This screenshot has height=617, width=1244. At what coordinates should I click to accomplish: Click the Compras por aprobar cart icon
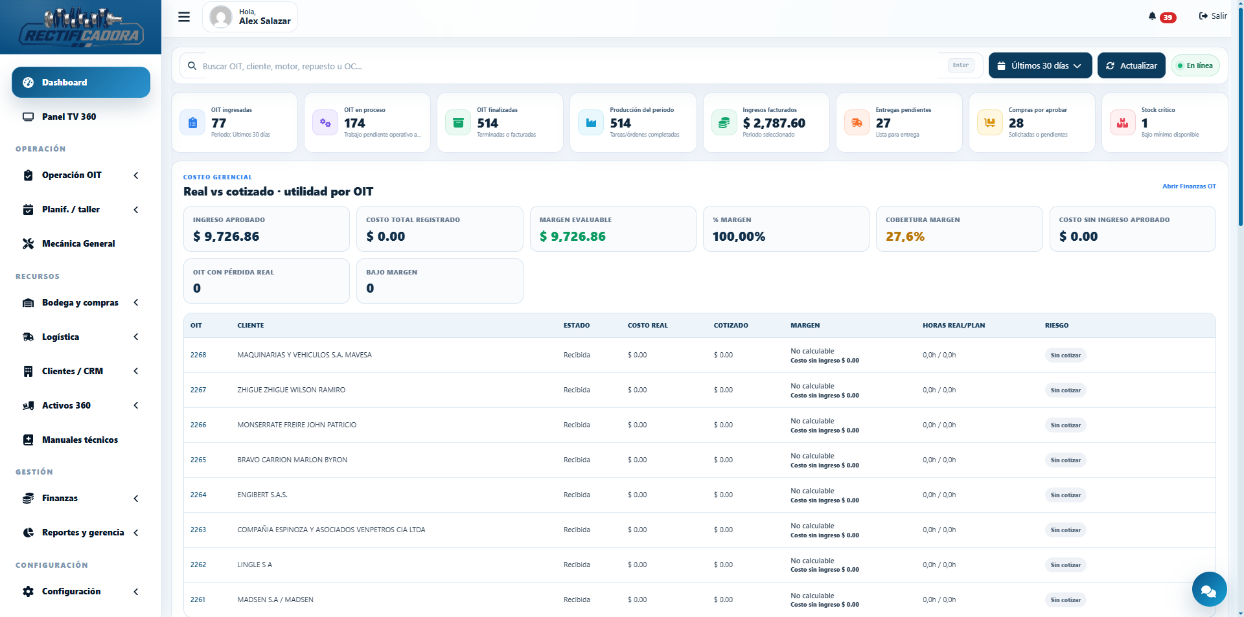(989, 122)
